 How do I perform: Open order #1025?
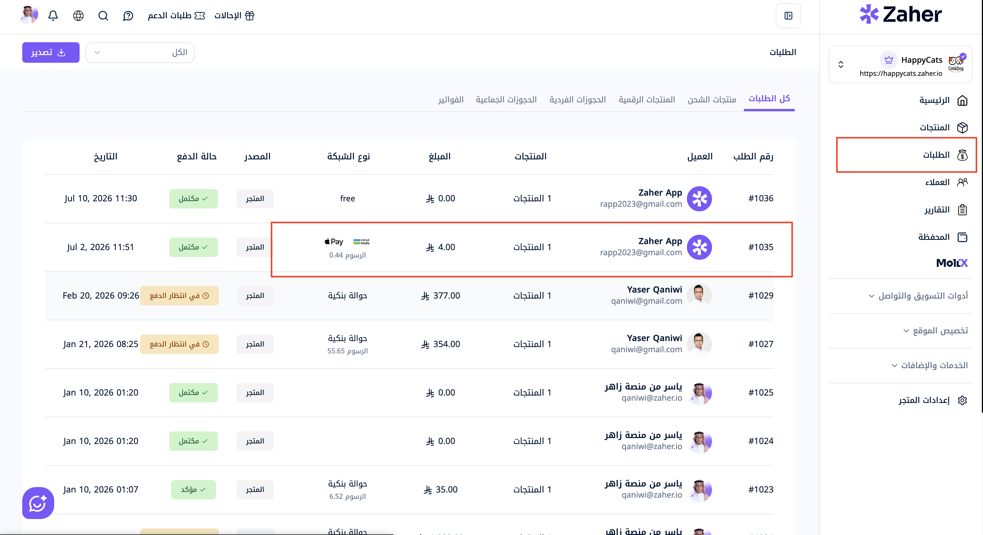(x=761, y=393)
